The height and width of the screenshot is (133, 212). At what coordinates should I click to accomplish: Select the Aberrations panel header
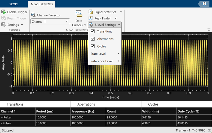[x=86, y=104]
